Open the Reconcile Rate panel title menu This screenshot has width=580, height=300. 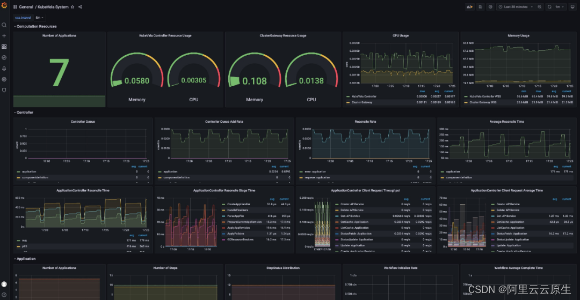pos(365,122)
